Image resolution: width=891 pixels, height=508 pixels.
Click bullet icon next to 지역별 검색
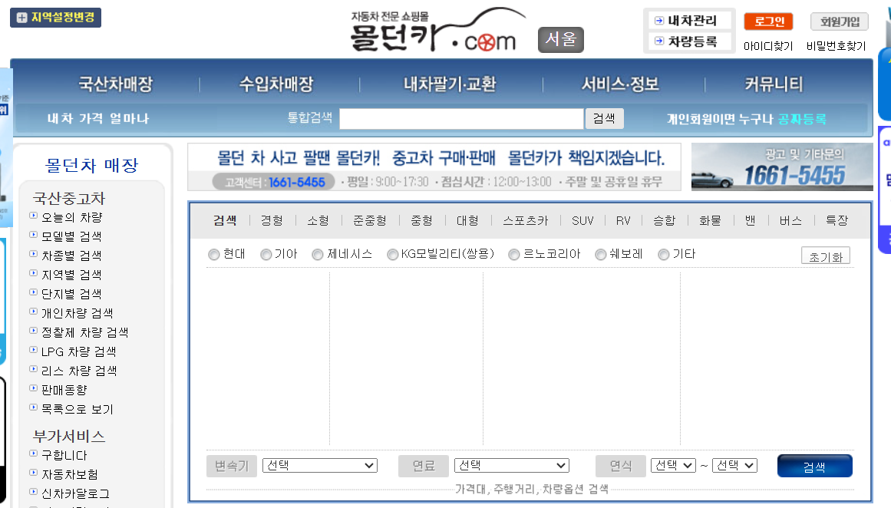point(34,273)
